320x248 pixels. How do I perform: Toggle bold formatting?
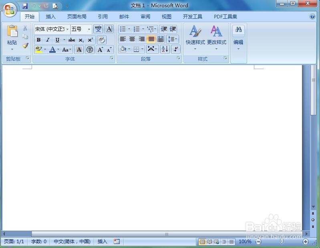coord(38,40)
